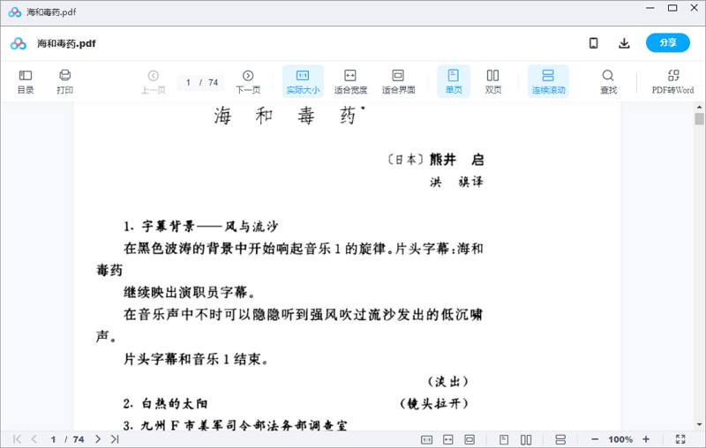Jump to last page in bottom bar
Viewport: 706px width, 448px height.
pyautogui.click(x=115, y=439)
